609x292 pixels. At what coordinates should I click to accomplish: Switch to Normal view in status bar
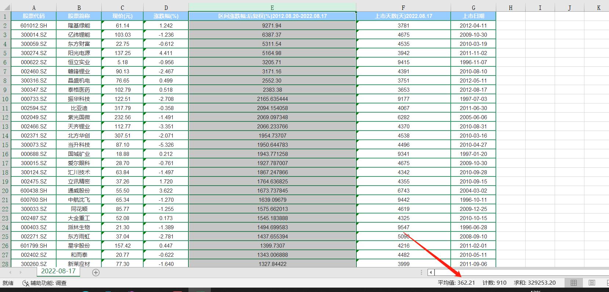click(x=573, y=282)
